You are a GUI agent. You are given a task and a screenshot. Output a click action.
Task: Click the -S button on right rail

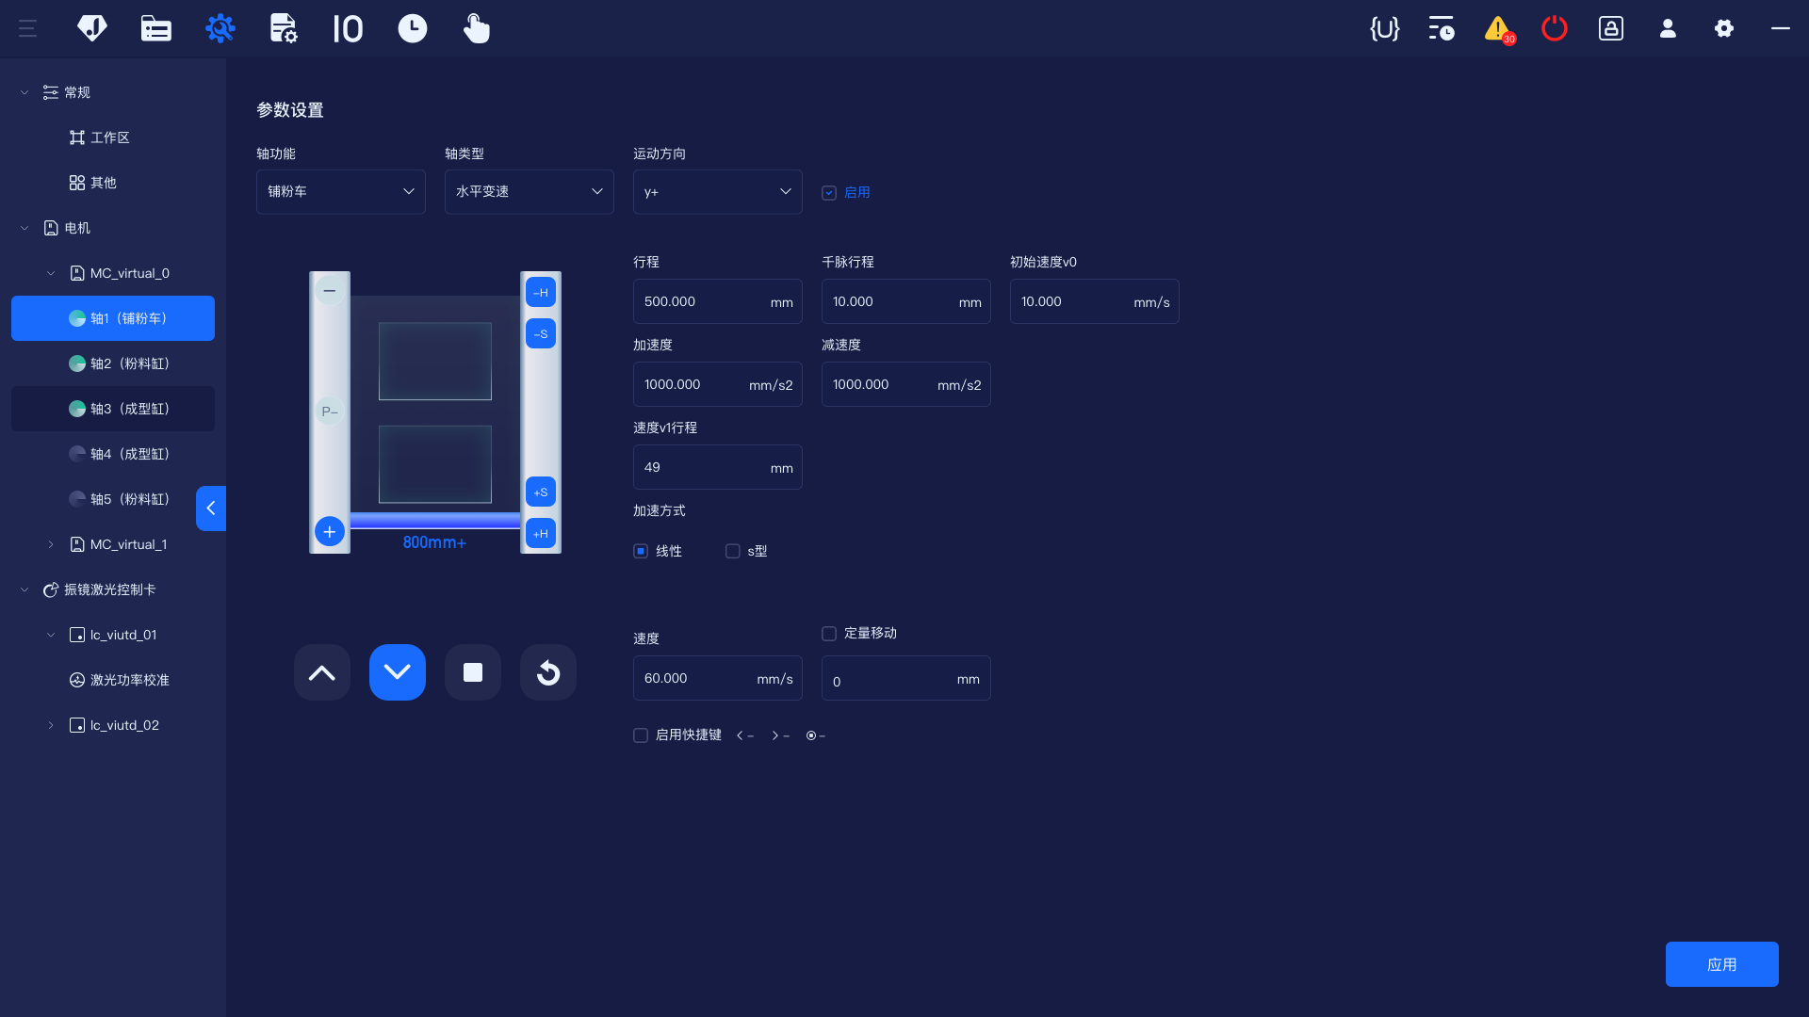541,333
